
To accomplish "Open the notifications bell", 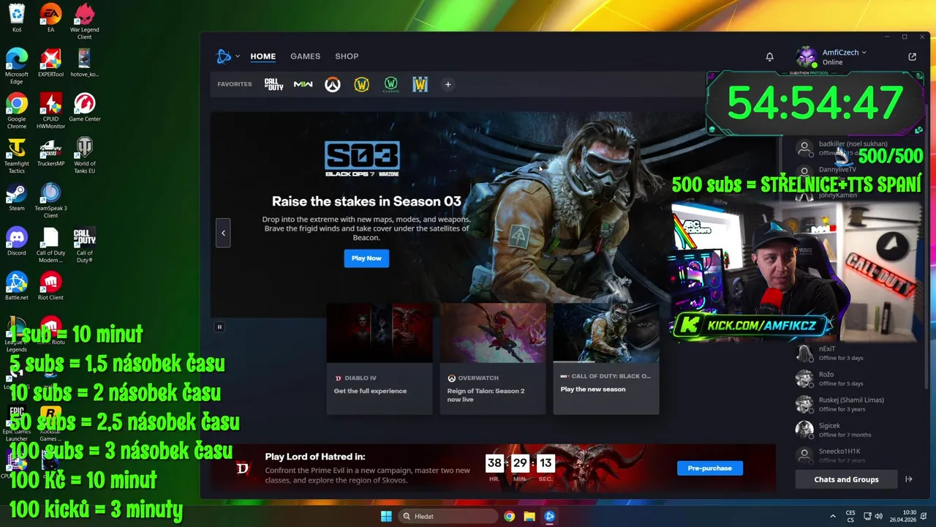I will (x=769, y=56).
